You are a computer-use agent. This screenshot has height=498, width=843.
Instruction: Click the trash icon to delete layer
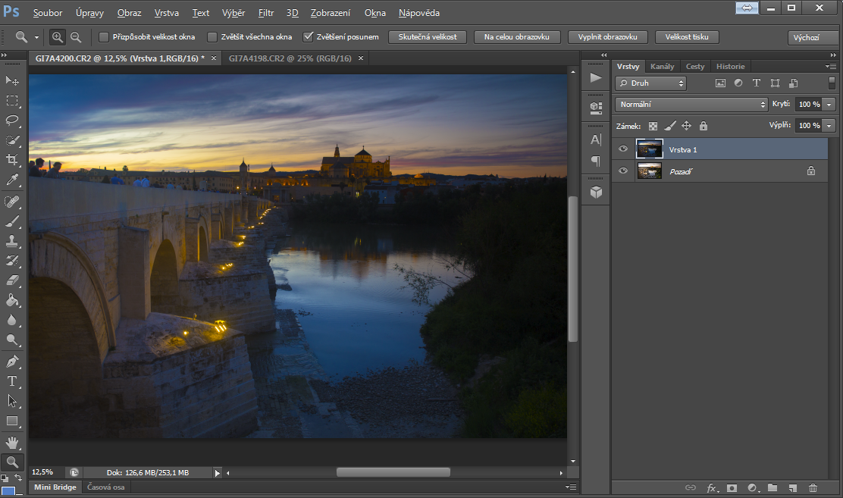point(813,488)
